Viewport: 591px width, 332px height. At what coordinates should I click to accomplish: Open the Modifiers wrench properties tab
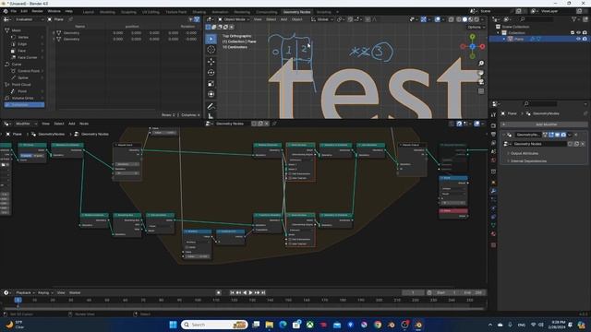(493, 191)
